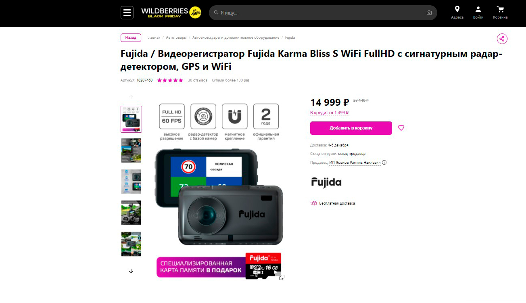Open the 30 отзывов reviews link

coord(198,80)
